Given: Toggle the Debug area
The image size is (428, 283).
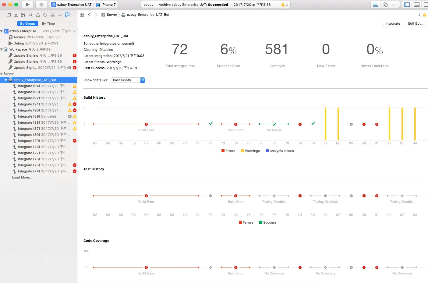Looking at the screenshot, I should pyautogui.click(x=417, y=5).
